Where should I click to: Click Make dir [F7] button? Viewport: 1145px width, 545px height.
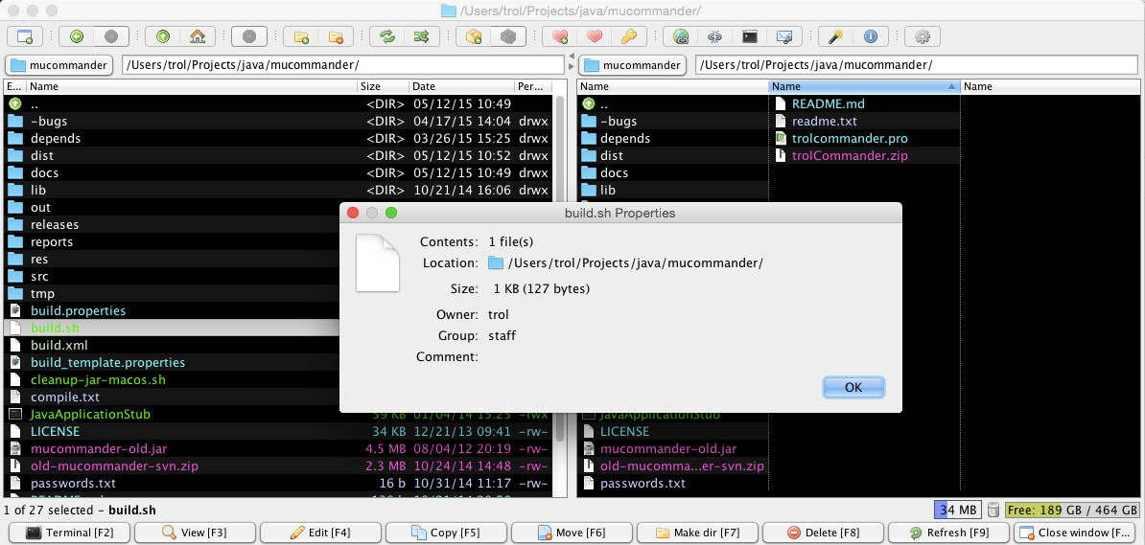tap(696, 533)
